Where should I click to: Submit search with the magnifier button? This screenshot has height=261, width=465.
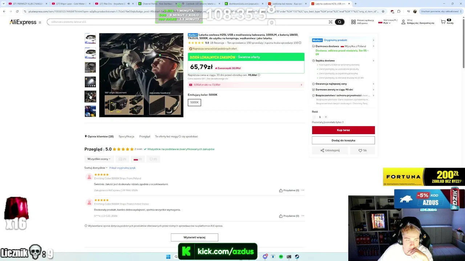[x=340, y=22]
